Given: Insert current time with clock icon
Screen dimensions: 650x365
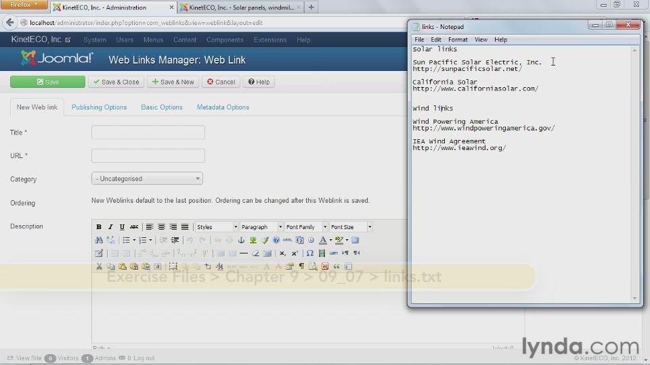Looking at the screenshot, I should (x=311, y=240).
